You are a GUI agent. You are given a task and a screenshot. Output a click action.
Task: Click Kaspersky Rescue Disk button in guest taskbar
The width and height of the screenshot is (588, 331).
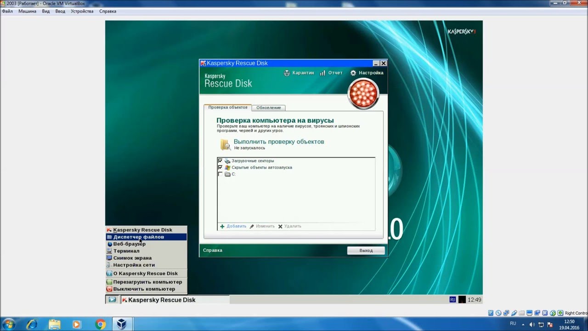point(175,300)
